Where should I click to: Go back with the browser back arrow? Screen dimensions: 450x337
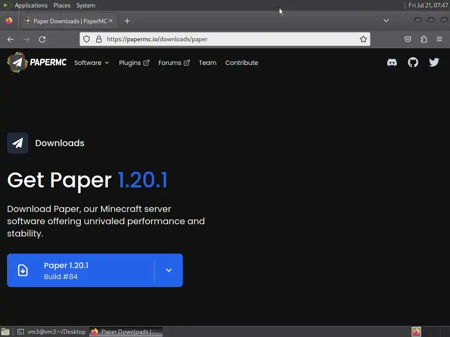(x=11, y=39)
